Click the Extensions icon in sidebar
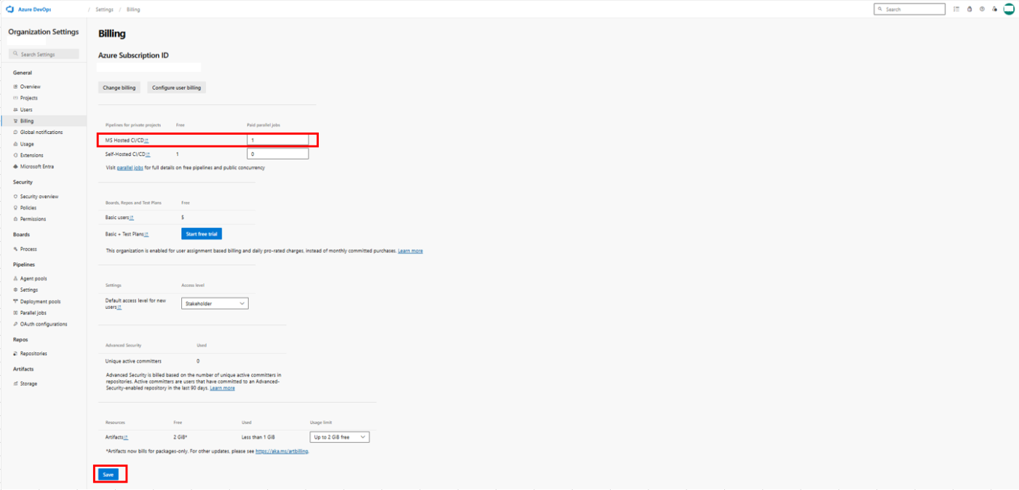The height and width of the screenshot is (490, 1019). (15, 155)
